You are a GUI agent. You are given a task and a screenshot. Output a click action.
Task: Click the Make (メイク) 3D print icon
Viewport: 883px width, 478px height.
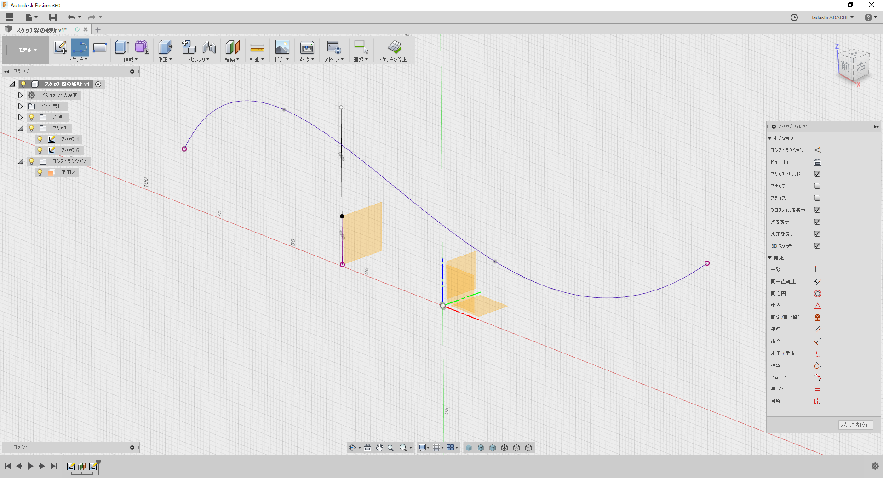[x=307, y=47]
